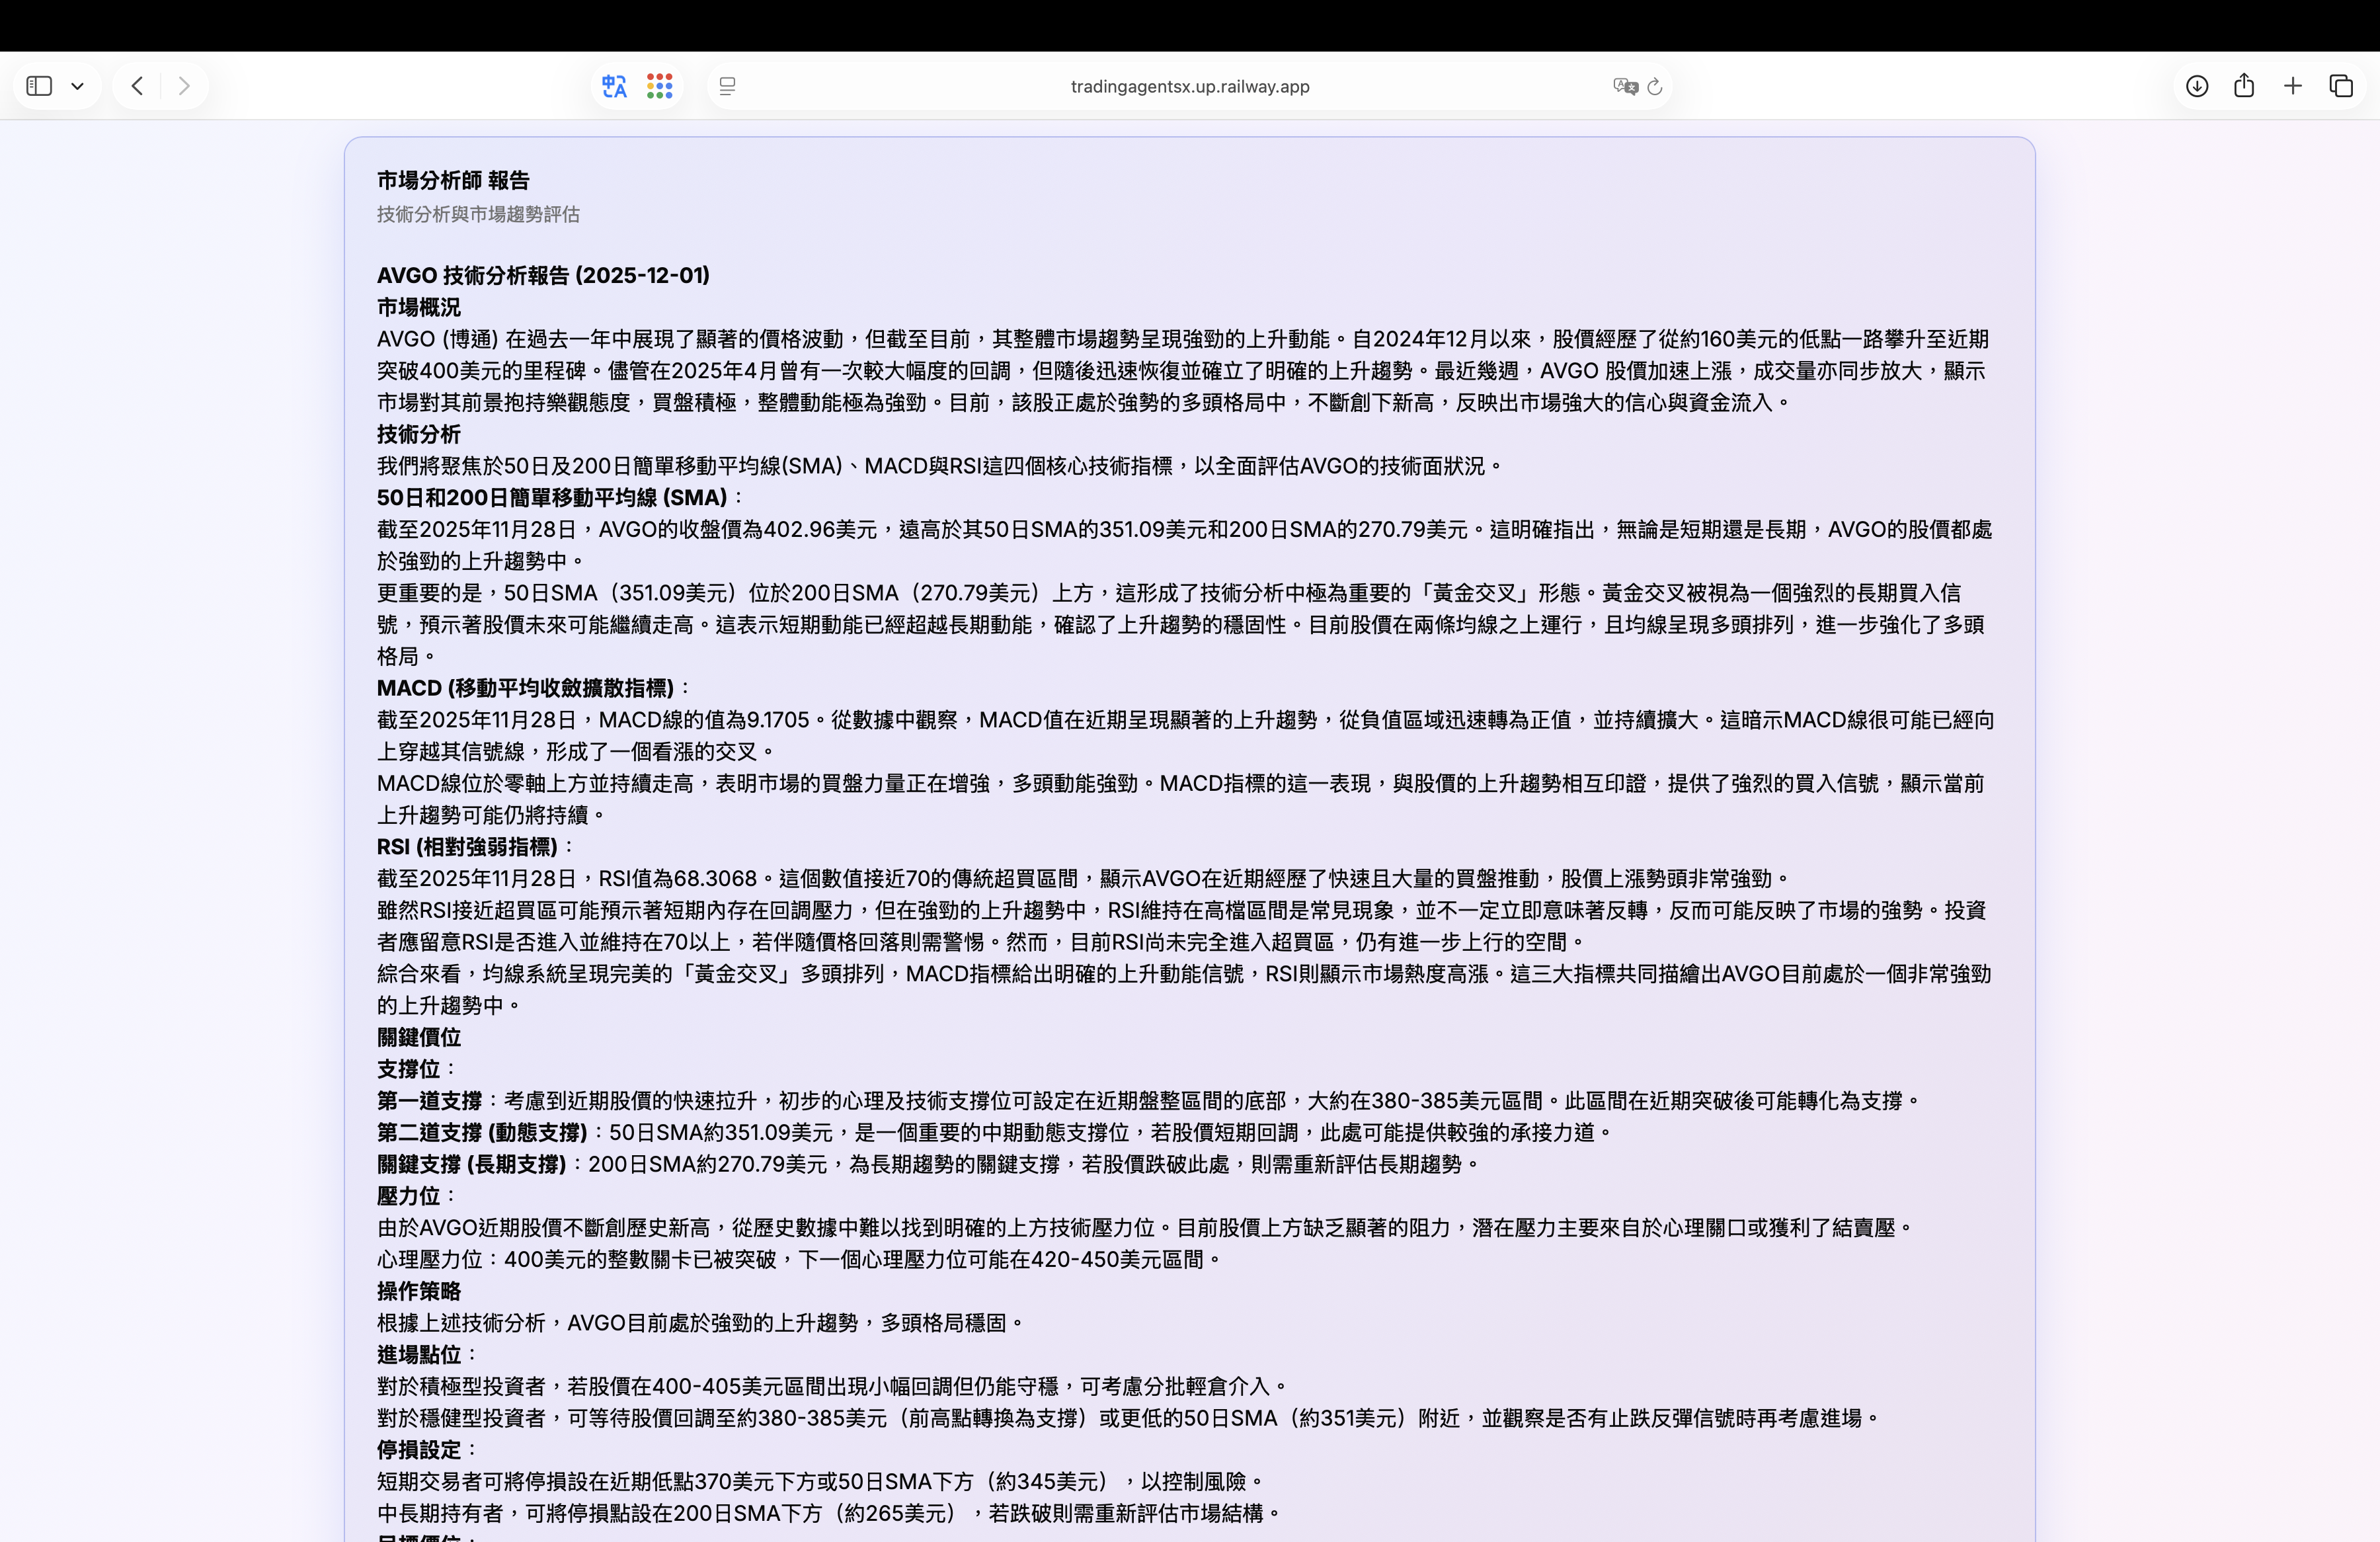This screenshot has width=2380, height=1542.
Task: Click the RSI (相對強弱指標) section heading
Action: (x=467, y=847)
